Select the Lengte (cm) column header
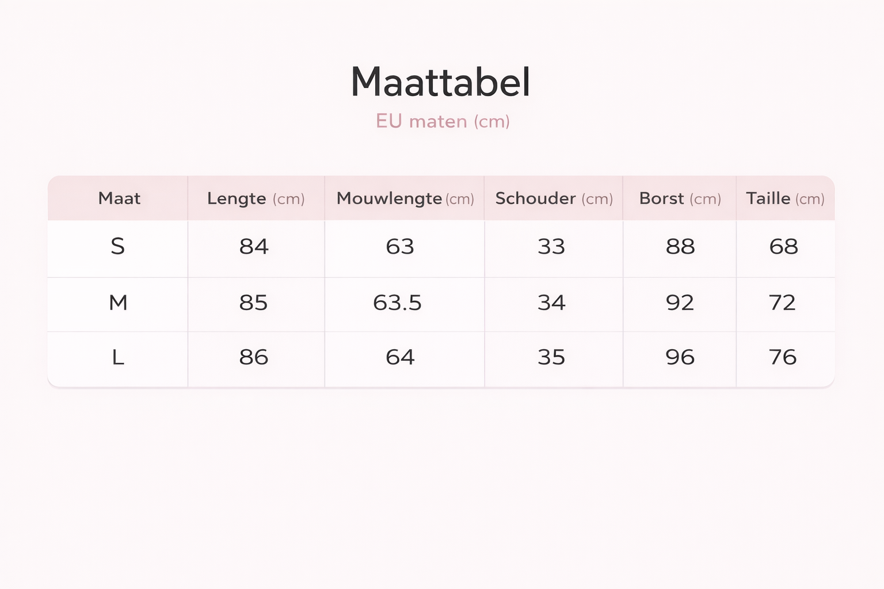Viewport: 884px width, 589px height. 256,198
